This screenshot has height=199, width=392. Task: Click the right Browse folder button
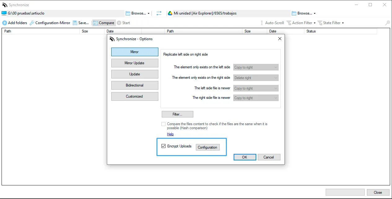coord(304,13)
